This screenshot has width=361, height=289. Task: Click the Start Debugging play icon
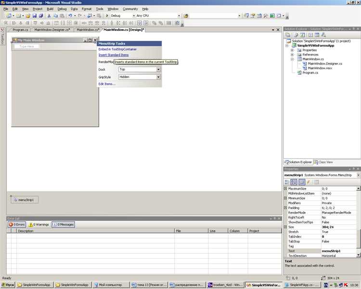pyautogui.click(x=107, y=16)
